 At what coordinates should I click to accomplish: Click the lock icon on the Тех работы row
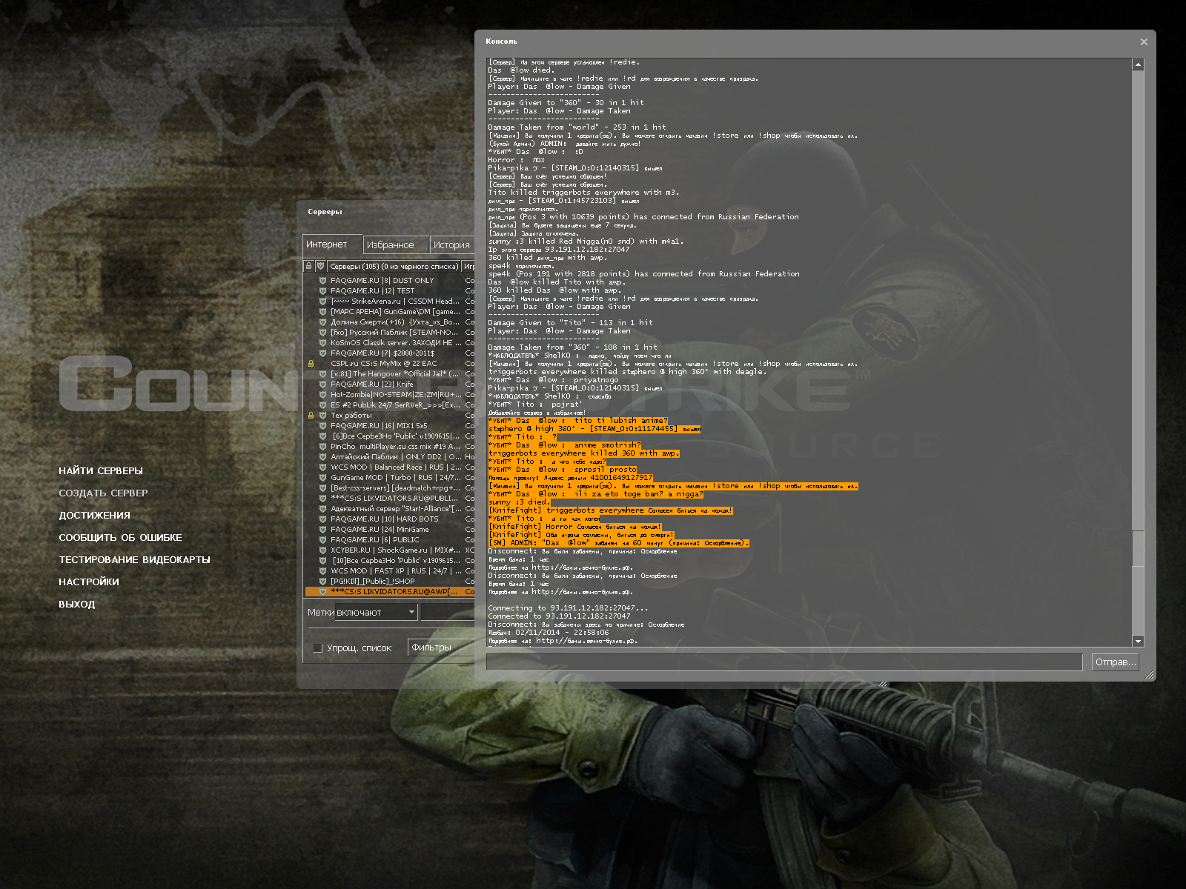pyautogui.click(x=311, y=416)
